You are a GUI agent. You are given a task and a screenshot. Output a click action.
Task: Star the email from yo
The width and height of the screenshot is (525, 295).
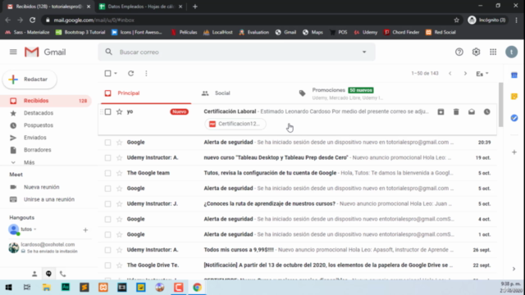coord(119,111)
